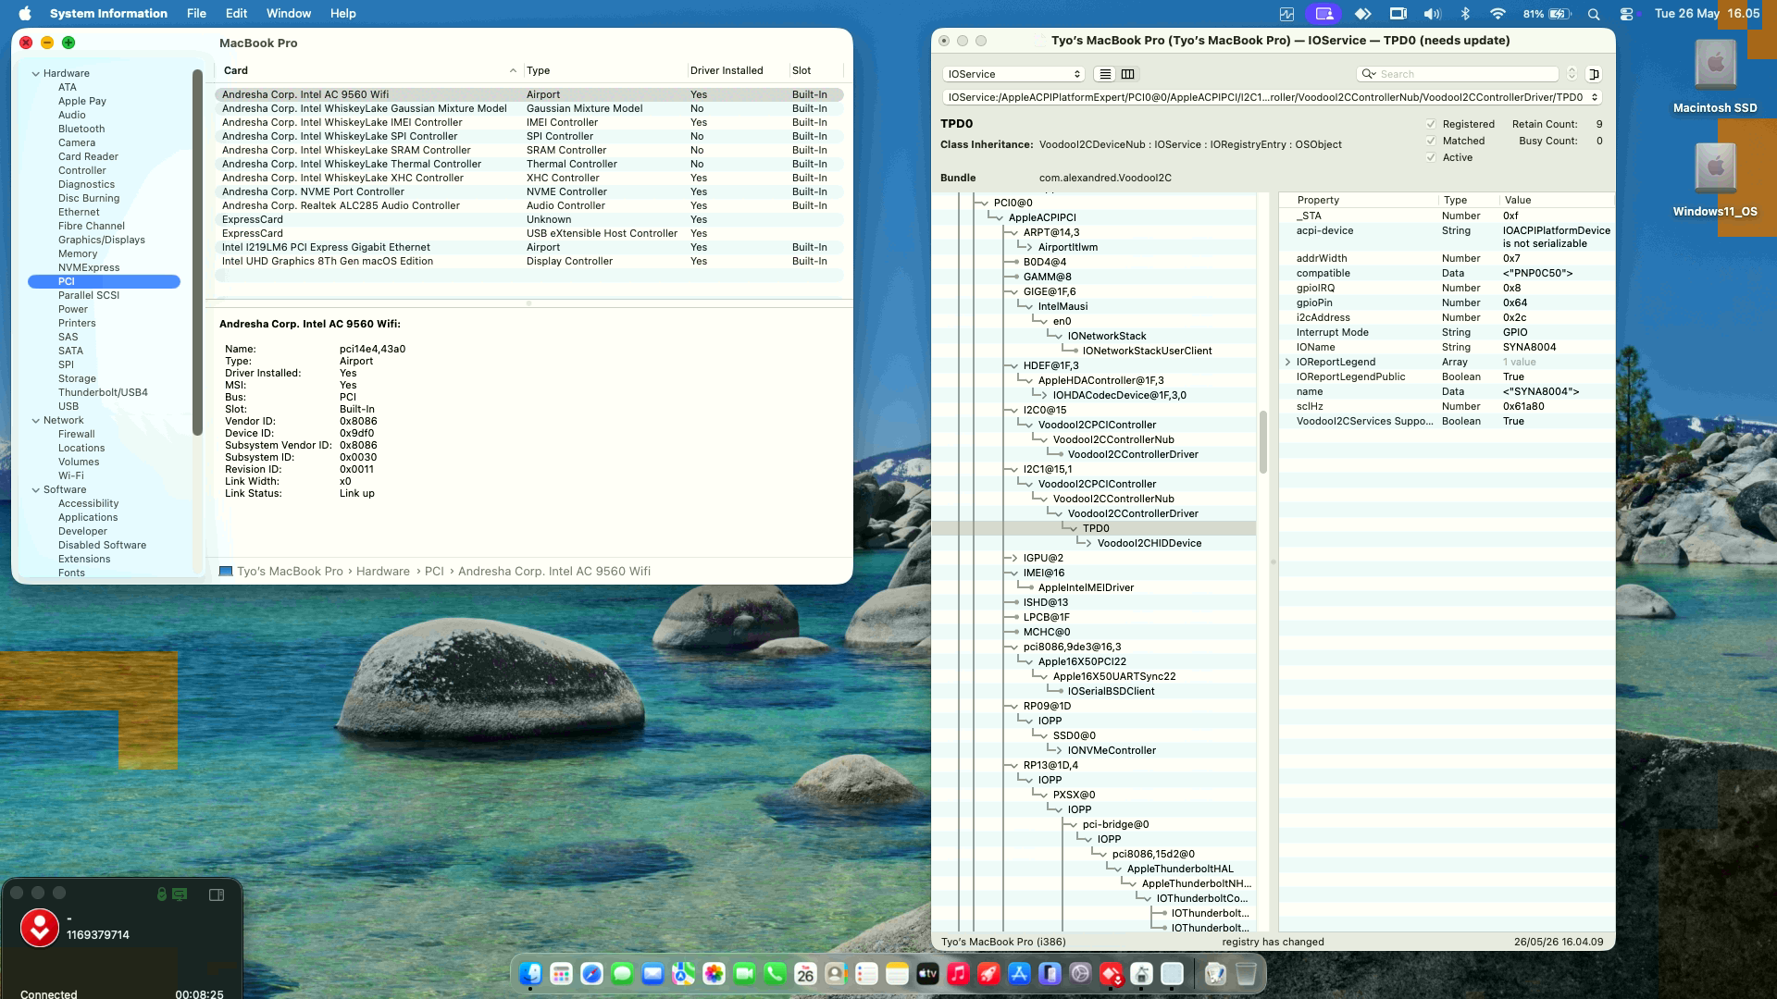Switch IORegistryExplorer to the list view icon
The width and height of the screenshot is (1777, 999).
pyautogui.click(x=1104, y=74)
